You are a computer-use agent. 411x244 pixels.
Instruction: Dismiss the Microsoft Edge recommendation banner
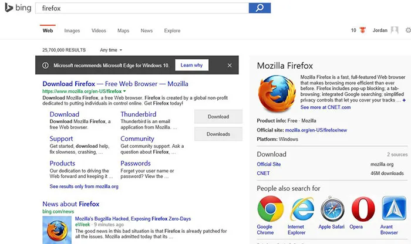pyautogui.click(x=229, y=65)
